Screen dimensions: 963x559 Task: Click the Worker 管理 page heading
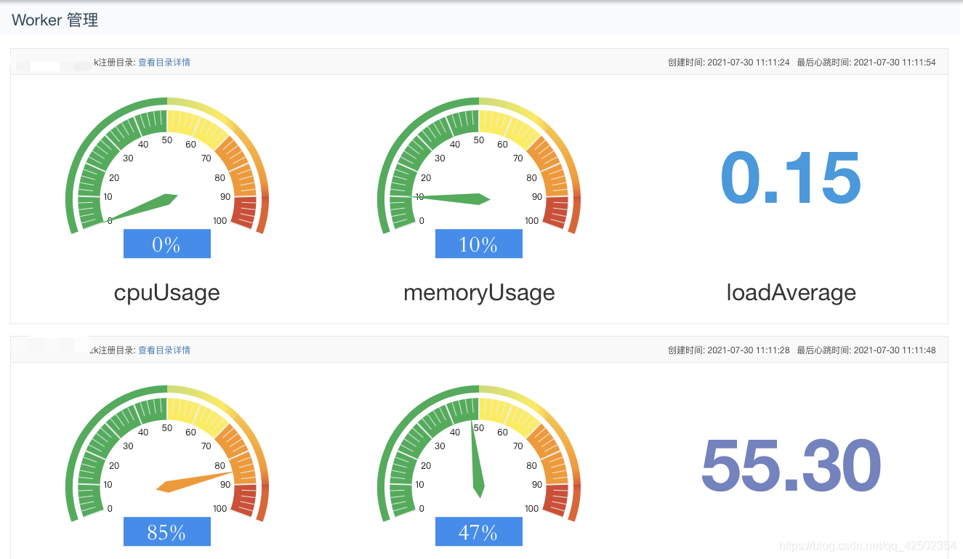click(55, 20)
